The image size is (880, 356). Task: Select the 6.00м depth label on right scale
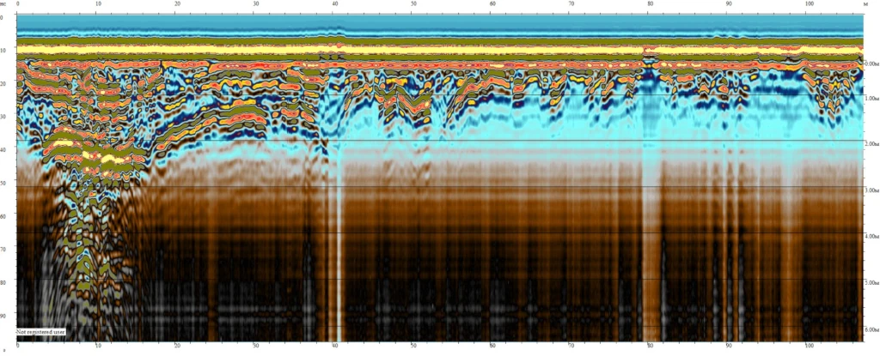[x=870, y=329]
